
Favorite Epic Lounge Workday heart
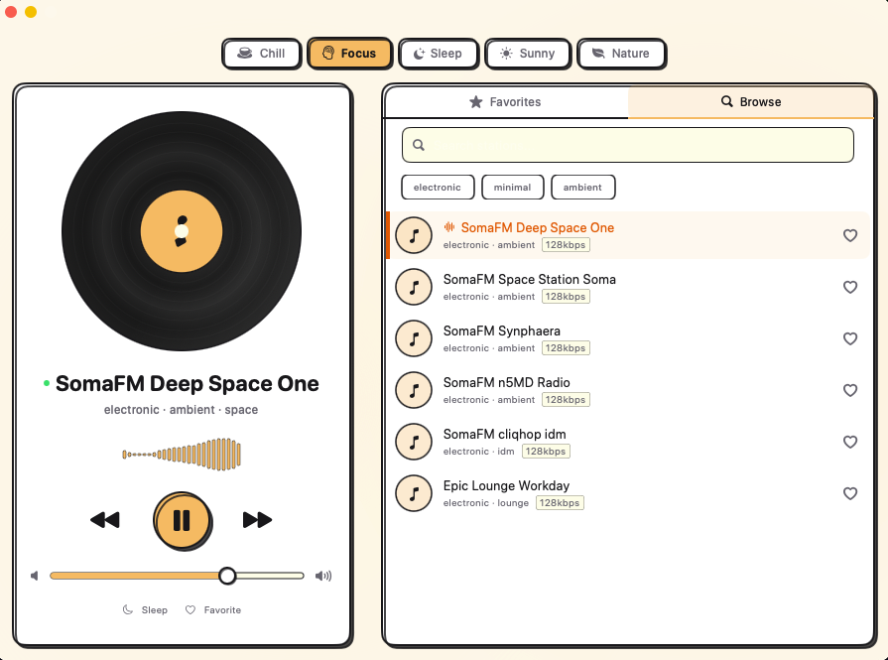pyautogui.click(x=850, y=493)
